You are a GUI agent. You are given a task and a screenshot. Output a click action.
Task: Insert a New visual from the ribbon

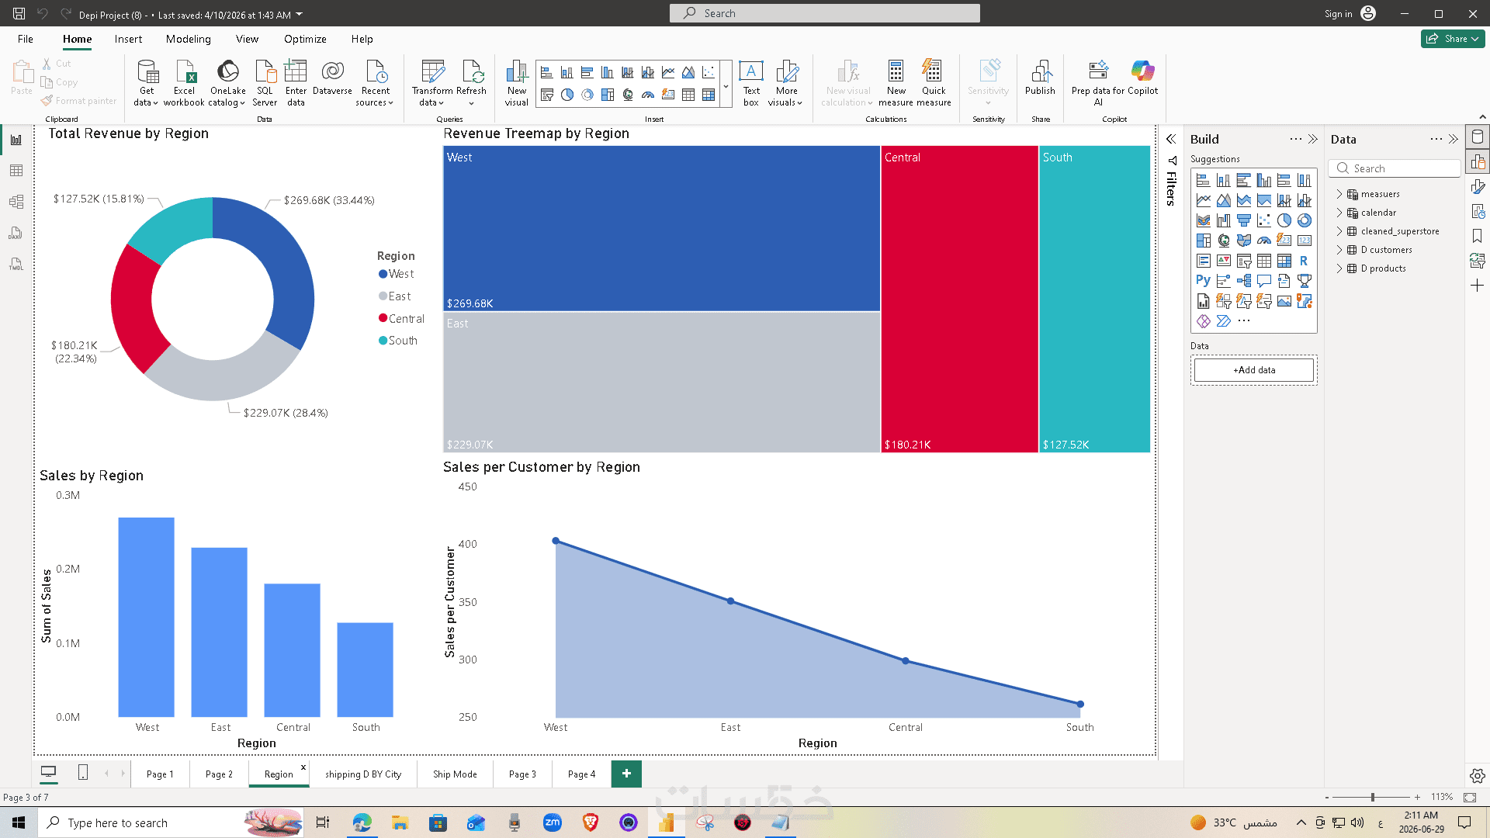coord(517,84)
